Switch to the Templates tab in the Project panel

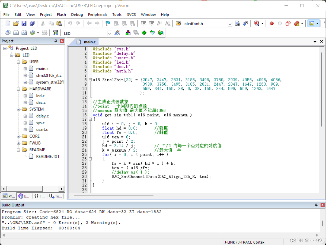point(56,196)
